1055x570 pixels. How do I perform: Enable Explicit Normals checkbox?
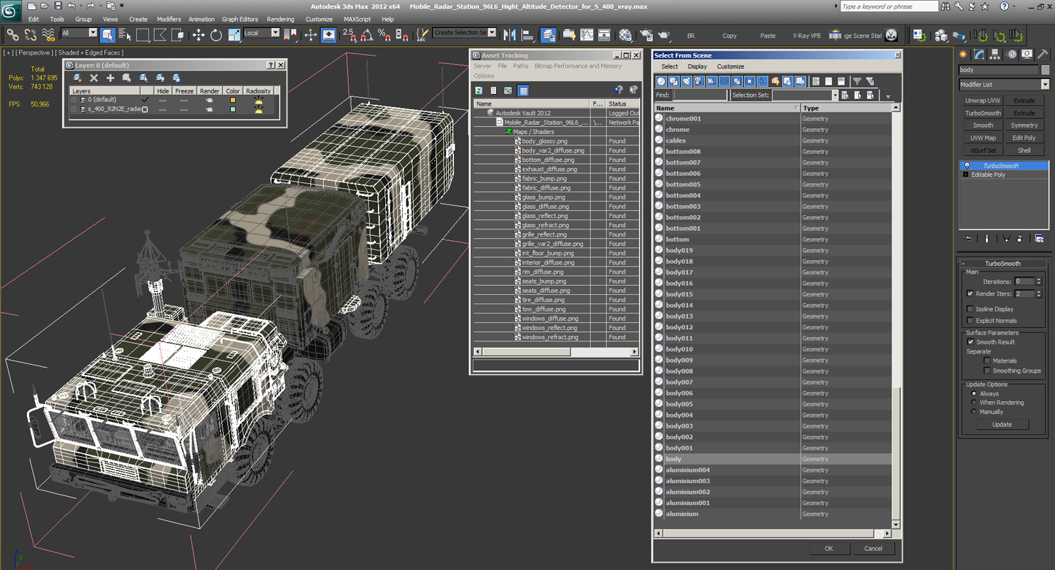click(969, 321)
